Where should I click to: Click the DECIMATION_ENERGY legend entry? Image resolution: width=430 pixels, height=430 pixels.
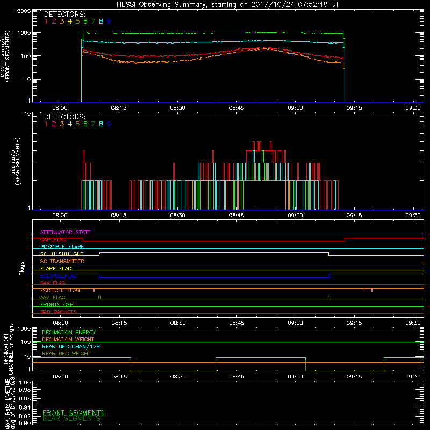pos(69,332)
